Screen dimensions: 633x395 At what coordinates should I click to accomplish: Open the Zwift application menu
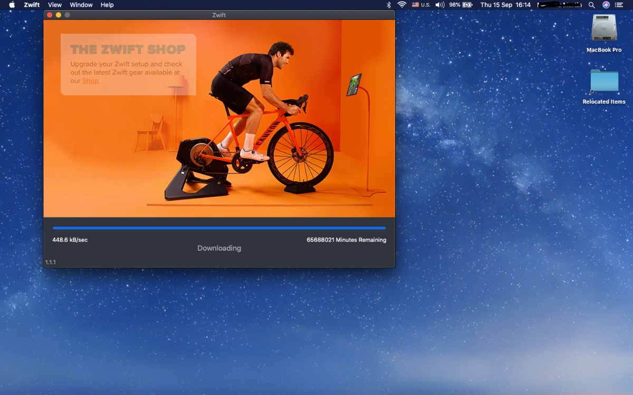pos(32,5)
